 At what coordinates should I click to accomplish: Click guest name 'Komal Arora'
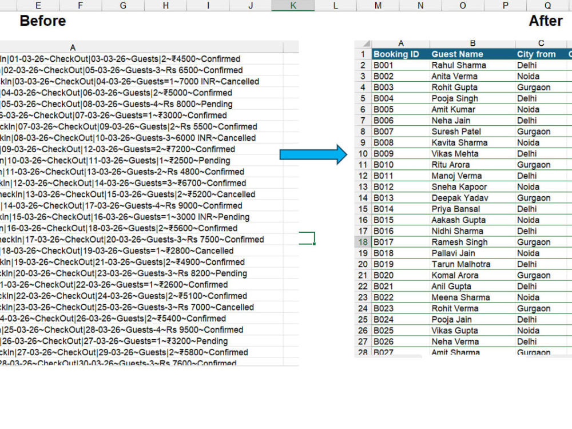(x=472, y=275)
